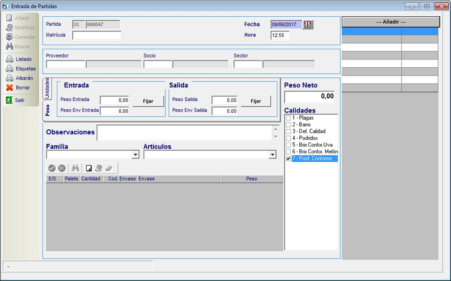Screen dimensions: 451x281
Task: Open the calendar picker next to Fecha
Action: (308, 25)
